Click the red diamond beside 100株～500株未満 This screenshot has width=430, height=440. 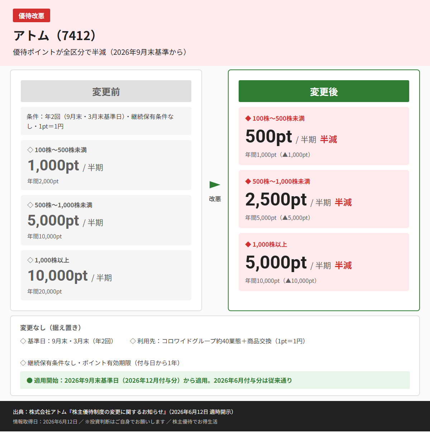248,119
